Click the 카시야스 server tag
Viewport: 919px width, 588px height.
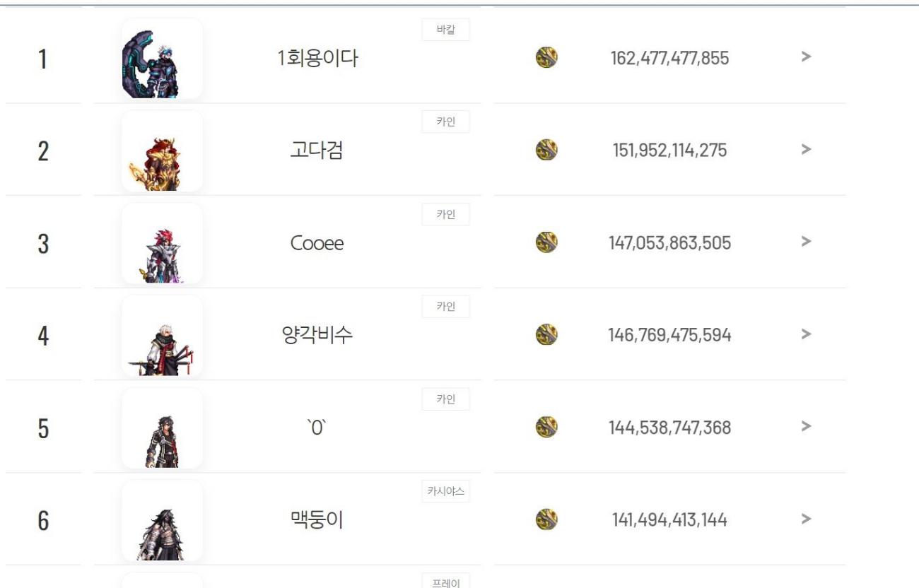pos(446,491)
